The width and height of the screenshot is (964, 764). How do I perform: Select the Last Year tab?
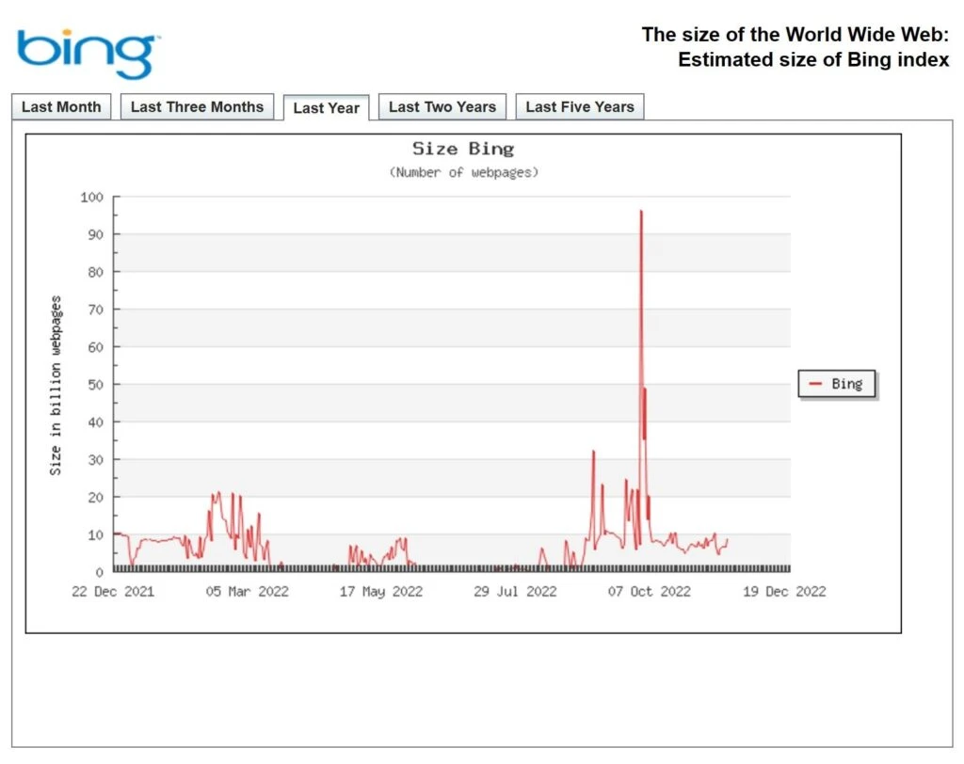tap(326, 108)
